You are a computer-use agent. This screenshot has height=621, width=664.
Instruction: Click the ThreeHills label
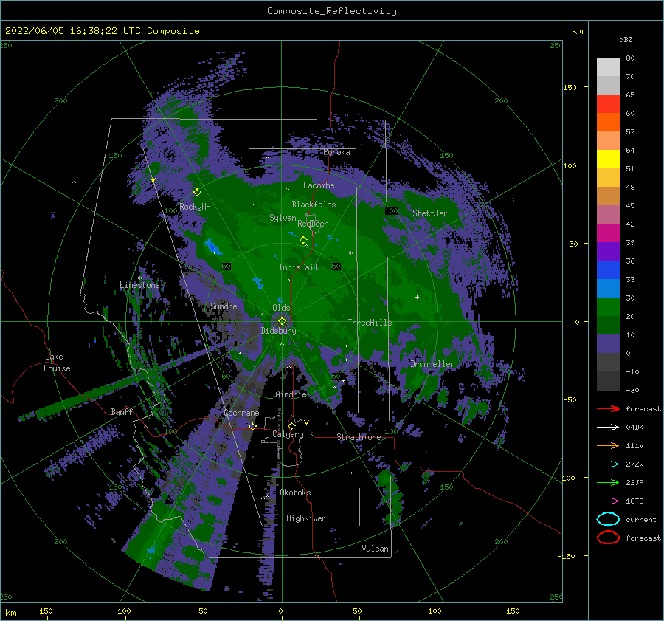370,323
